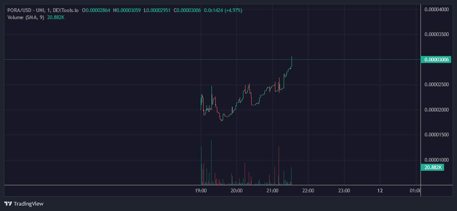This screenshot has height=211, width=457.
Task: Click the 0.00002500 price axis label
Action: tap(436, 85)
